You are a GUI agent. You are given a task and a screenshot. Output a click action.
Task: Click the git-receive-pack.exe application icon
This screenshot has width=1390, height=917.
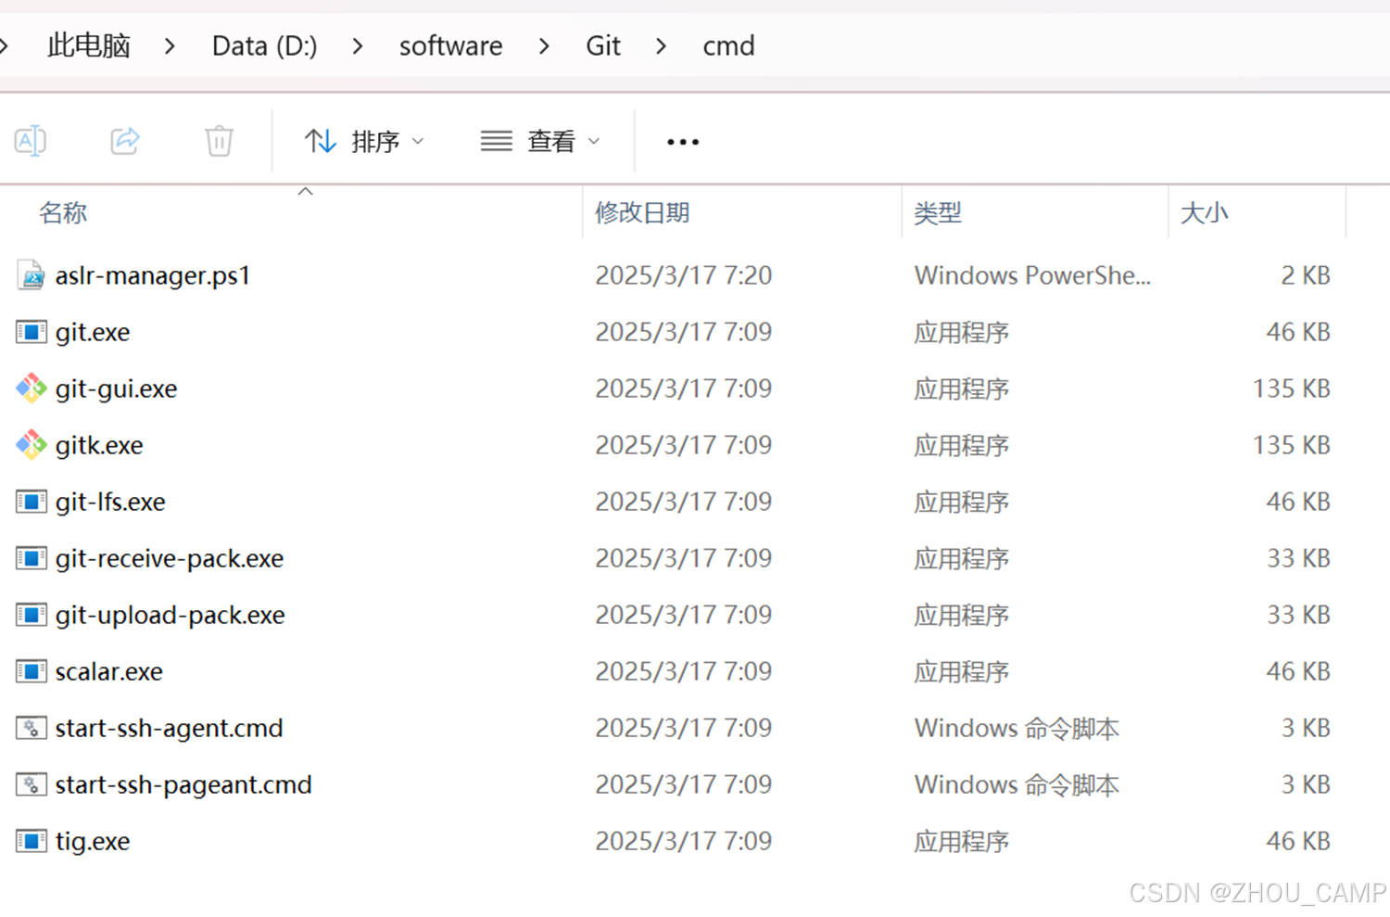(x=31, y=558)
